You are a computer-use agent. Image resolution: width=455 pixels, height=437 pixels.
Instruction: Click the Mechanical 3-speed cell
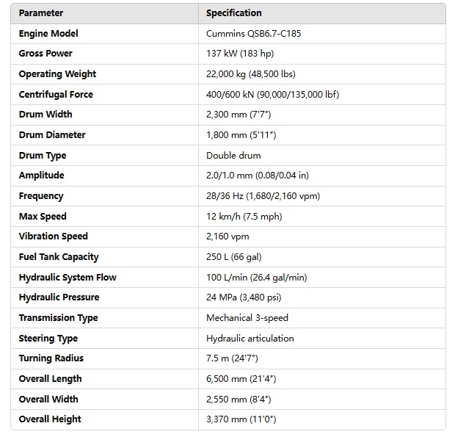tap(247, 318)
